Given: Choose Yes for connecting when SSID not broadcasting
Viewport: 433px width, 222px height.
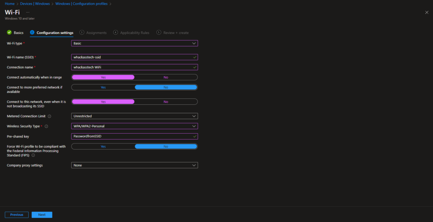Looking at the screenshot, I should pos(103,101).
